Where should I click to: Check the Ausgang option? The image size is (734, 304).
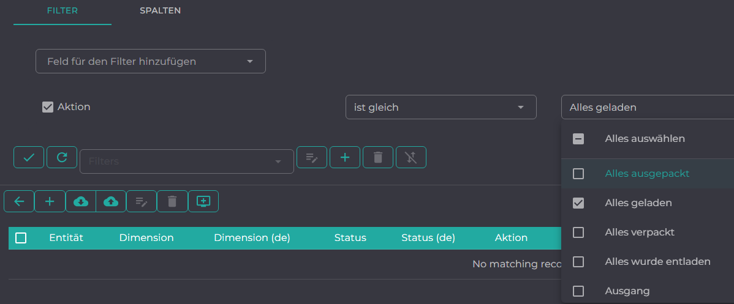point(578,291)
